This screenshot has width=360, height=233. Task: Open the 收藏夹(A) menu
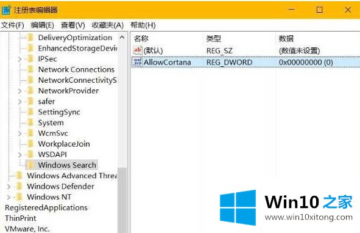[107, 25]
